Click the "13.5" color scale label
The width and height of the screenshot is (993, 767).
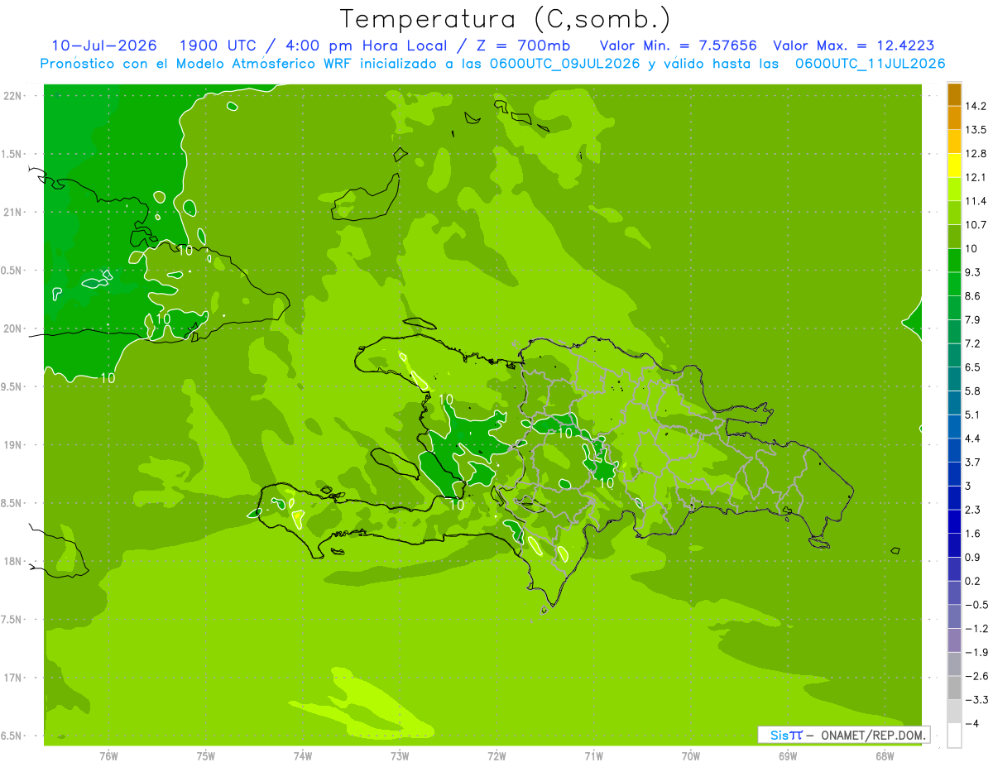click(976, 130)
